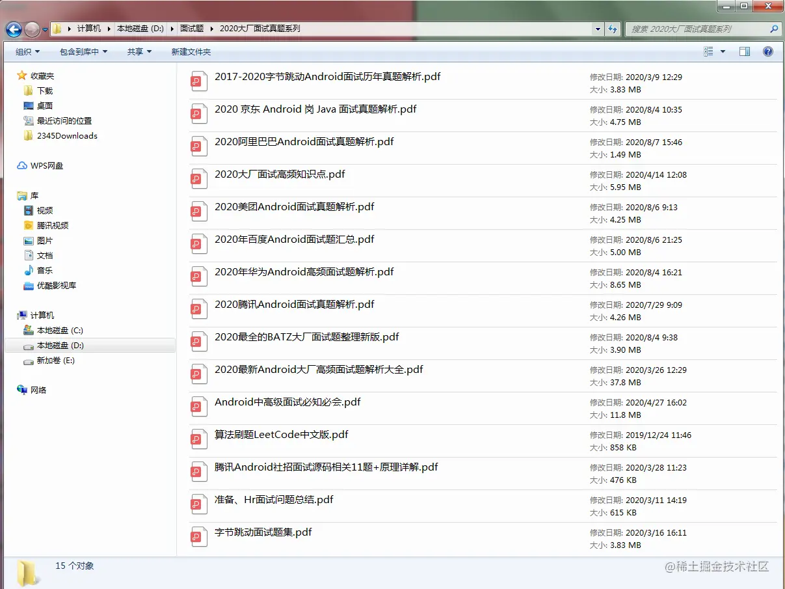Click the folder icon in the details pane

coord(27,573)
